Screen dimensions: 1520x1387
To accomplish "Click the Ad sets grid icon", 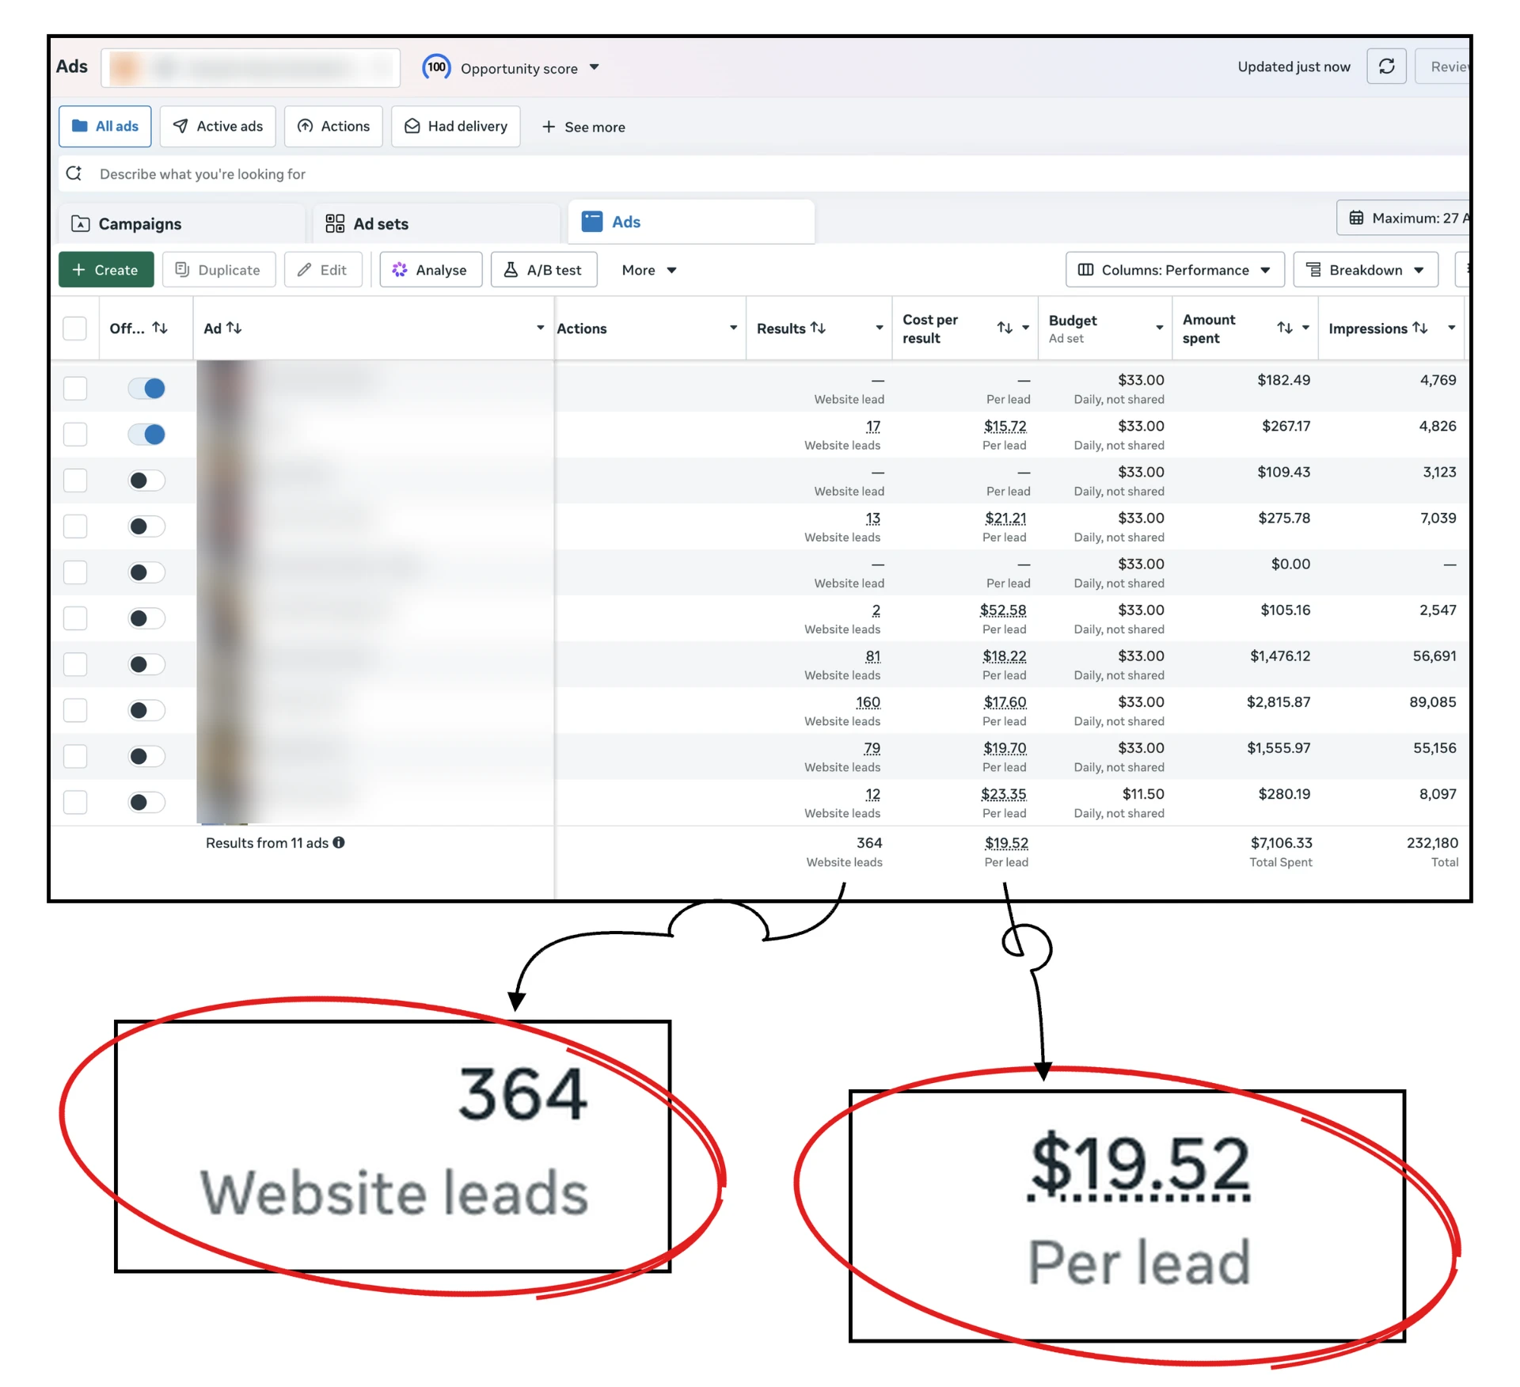I will (335, 223).
